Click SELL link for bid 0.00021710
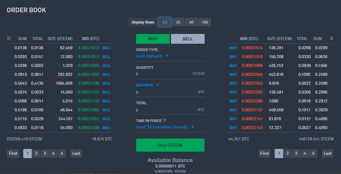 coord(106,101)
